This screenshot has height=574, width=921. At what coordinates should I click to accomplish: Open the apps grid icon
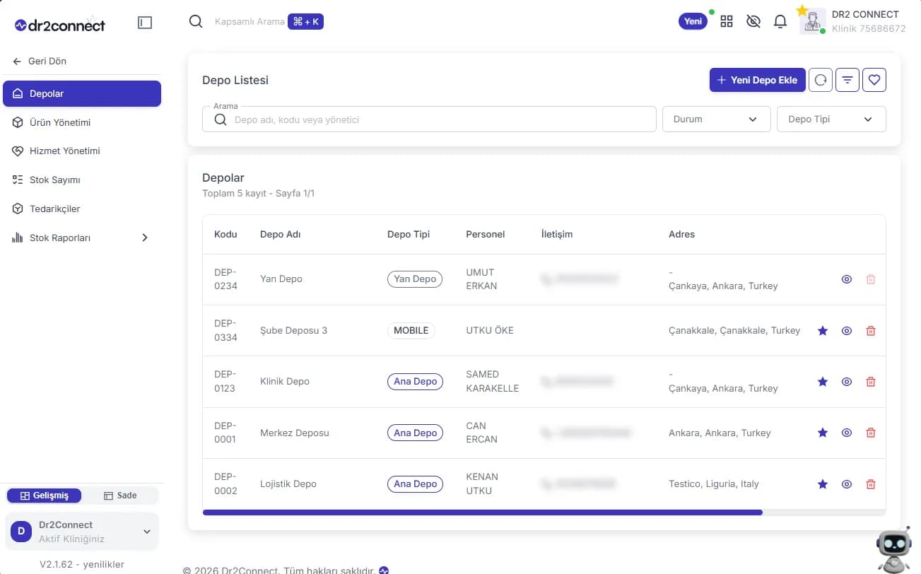727,22
